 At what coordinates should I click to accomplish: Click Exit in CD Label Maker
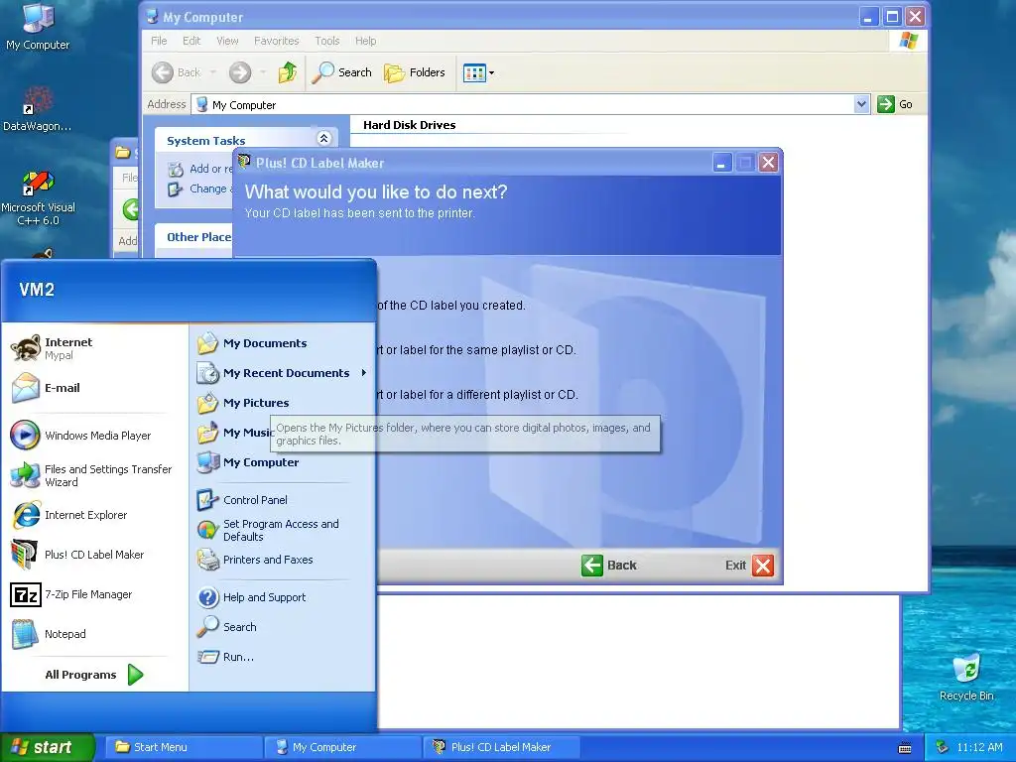coord(749,565)
